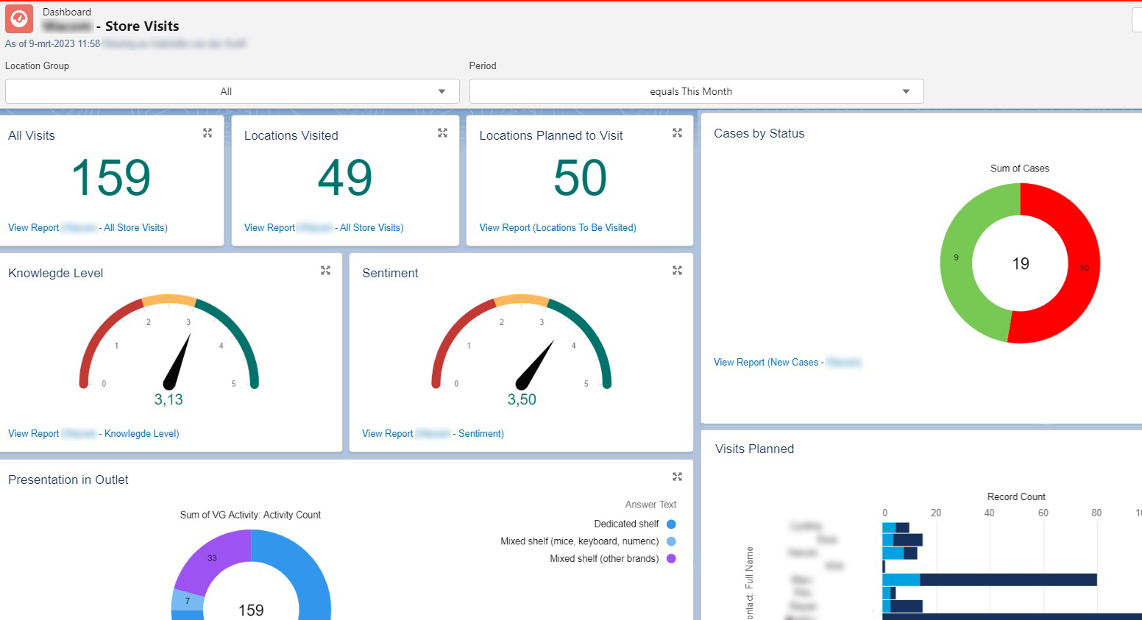Open View Report link for Sentiment

click(433, 434)
